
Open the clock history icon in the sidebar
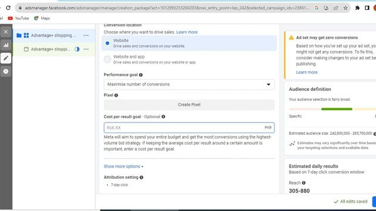6,72
